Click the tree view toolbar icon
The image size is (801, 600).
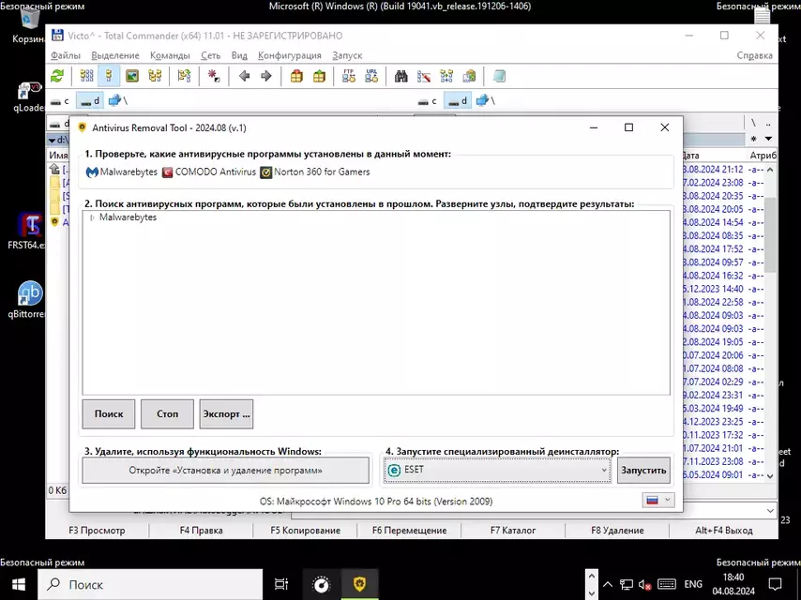(155, 76)
